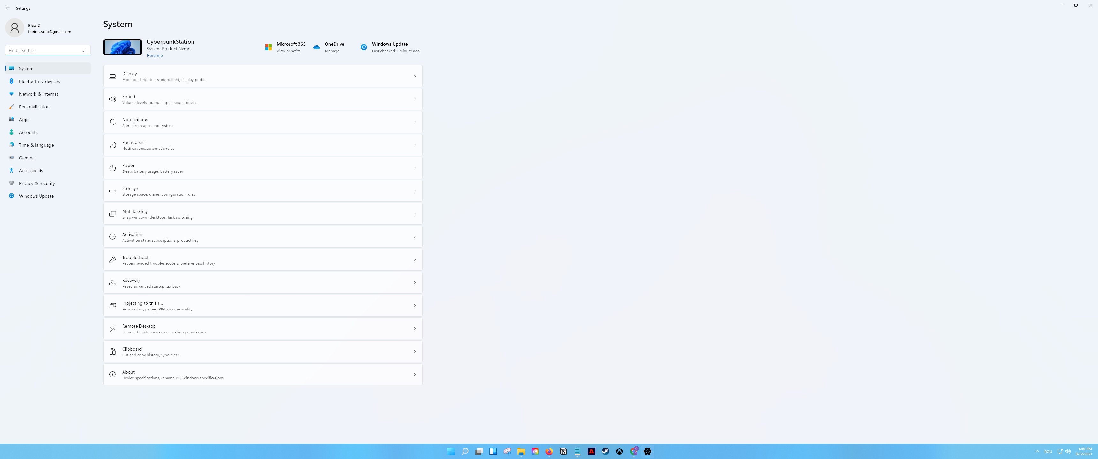
Task: Click the Find a setting search box
Action: click(45, 50)
